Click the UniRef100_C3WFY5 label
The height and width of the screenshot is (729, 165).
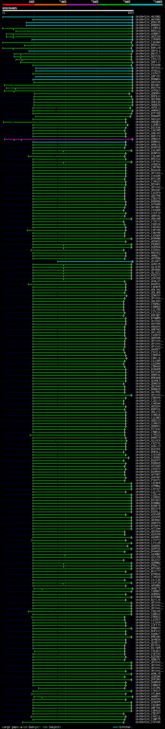click(x=148, y=719)
